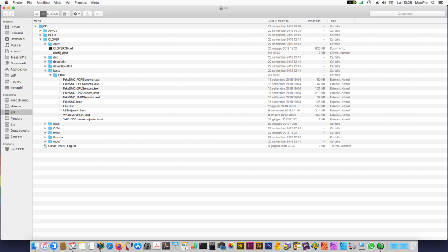Open the Trash in the Dock
The width and height of the screenshot is (448, 252).
[x=413, y=246]
